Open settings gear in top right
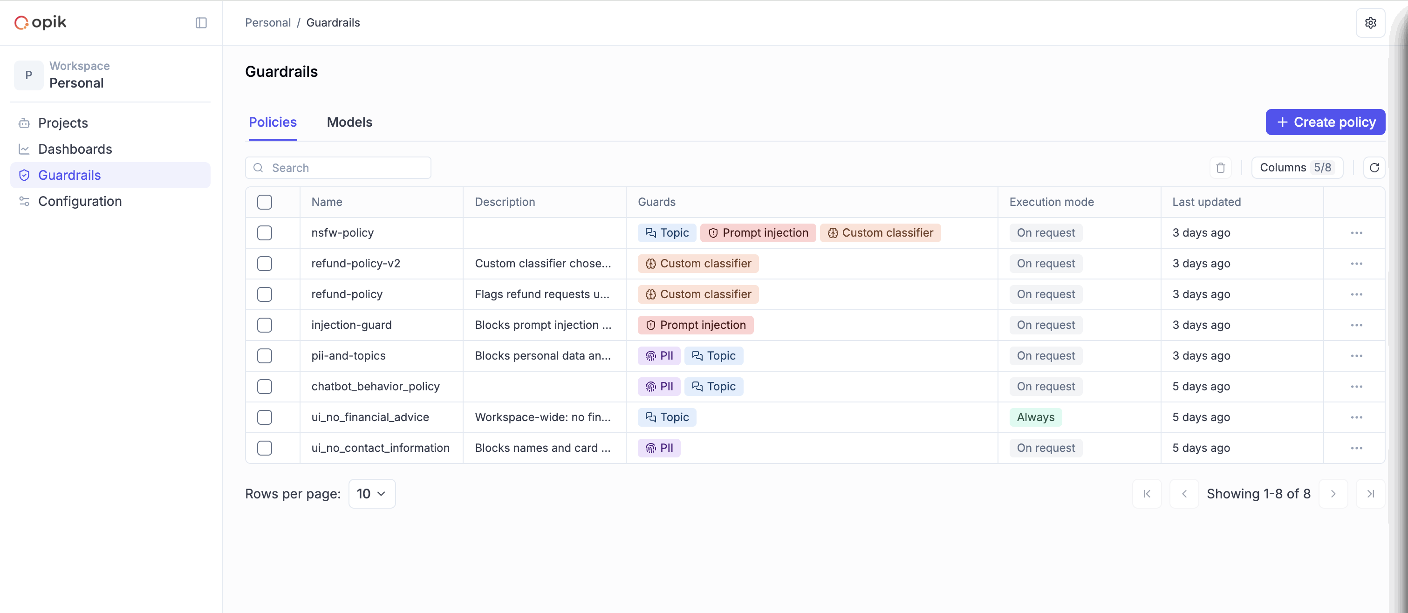This screenshot has width=1408, height=613. click(x=1370, y=22)
